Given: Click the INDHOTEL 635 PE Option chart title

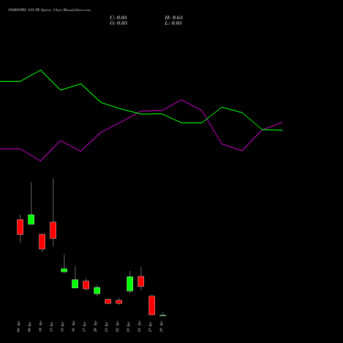Looking at the screenshot, I should [x=49, y=10].
